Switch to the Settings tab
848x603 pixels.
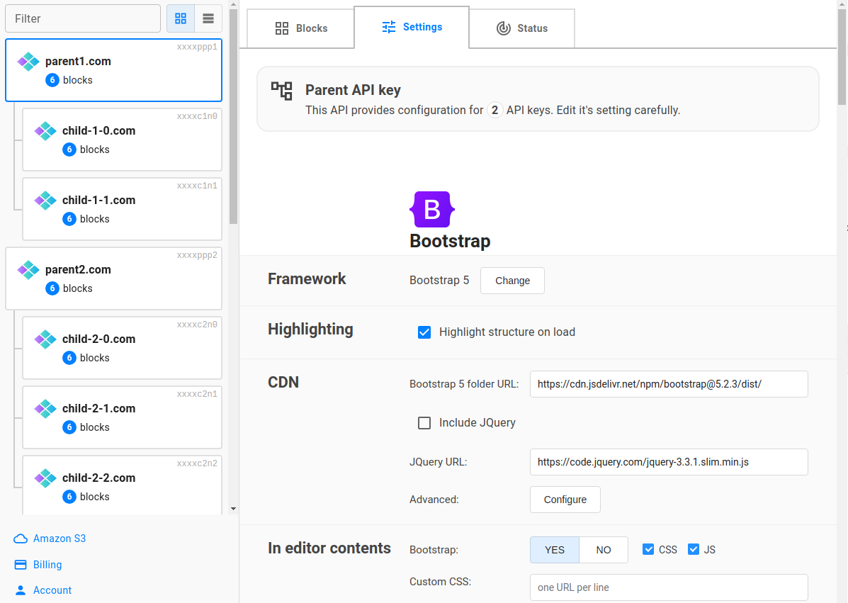pyautogui.click(x=412, y=27)
